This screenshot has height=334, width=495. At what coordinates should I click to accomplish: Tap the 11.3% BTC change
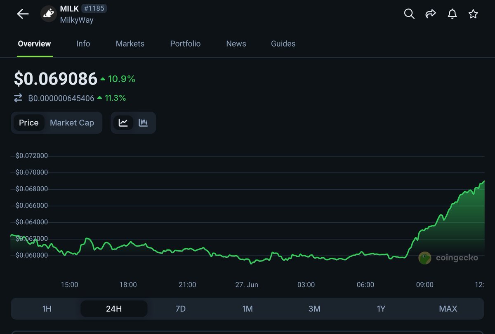tap(112, 98)
